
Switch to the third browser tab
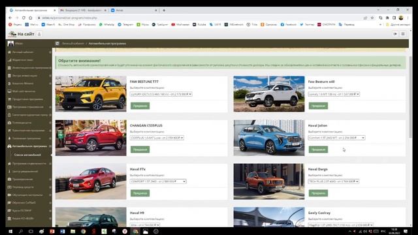tap(134, 10)
